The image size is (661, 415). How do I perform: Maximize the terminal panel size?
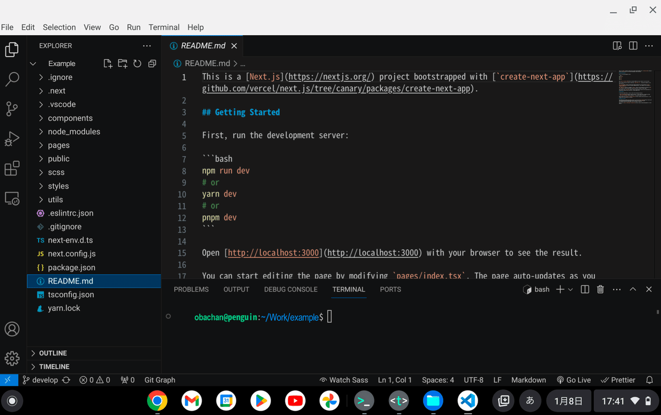click(633, 289)
